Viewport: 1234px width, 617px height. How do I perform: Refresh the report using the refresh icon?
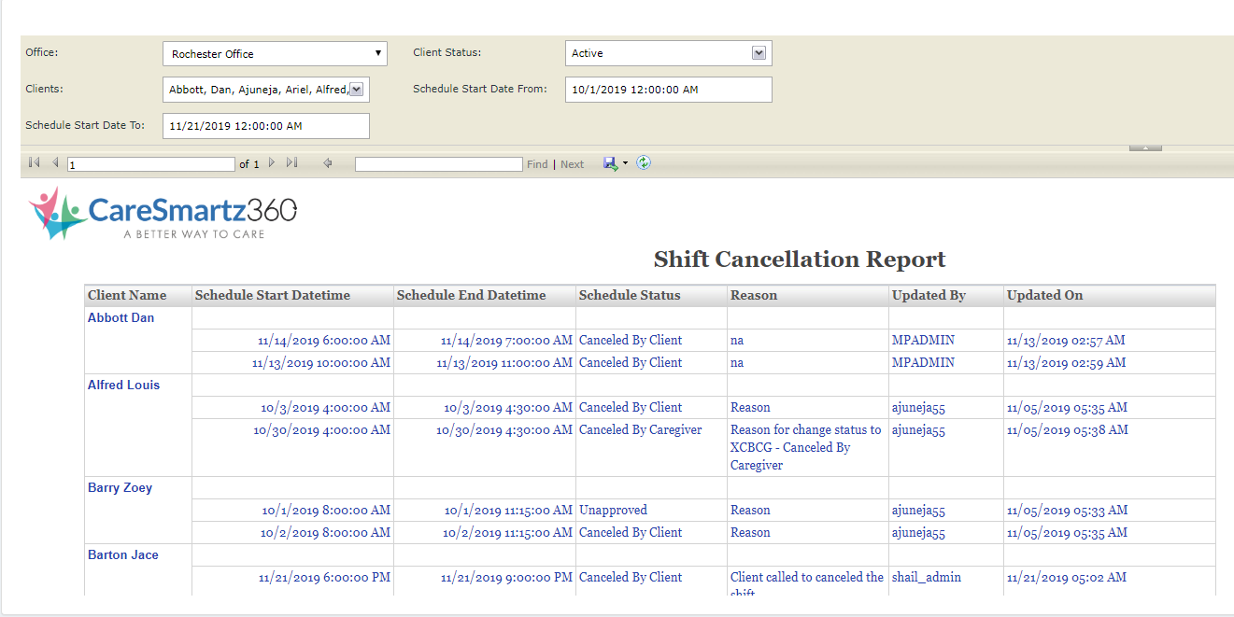[x=644, y=162]
